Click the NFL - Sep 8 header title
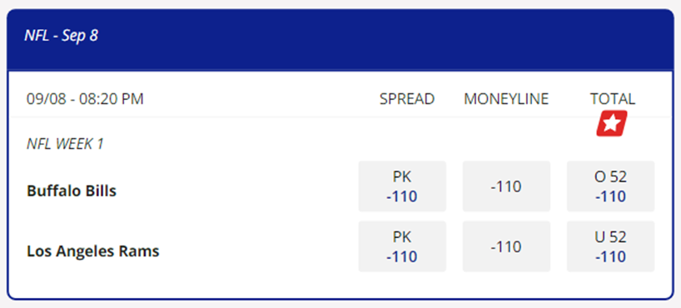Image resolution: width=681 pixels, height=308 pixels. pyautogui.click(x=62, y=36)
